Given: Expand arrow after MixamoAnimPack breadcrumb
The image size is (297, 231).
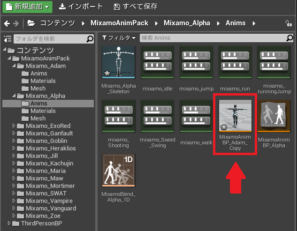Looking at the screenshot, I should point(156,23).
